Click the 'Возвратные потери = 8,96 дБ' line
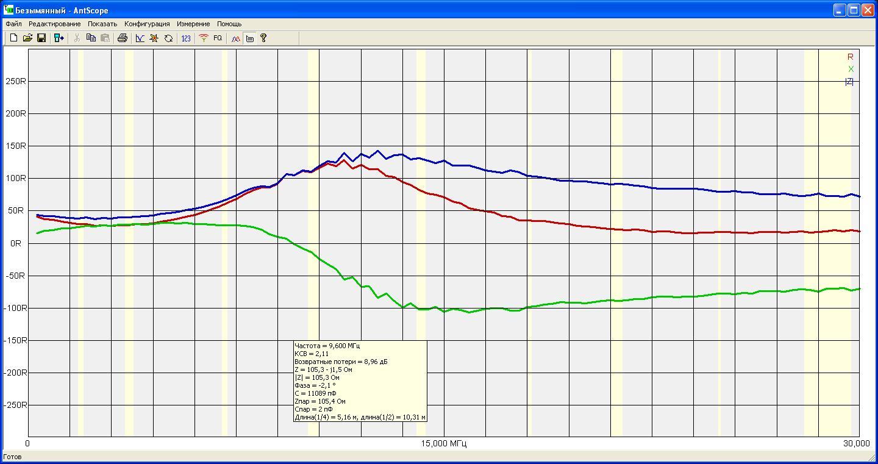Screen dimensions: 878x464 pos(341,362)
